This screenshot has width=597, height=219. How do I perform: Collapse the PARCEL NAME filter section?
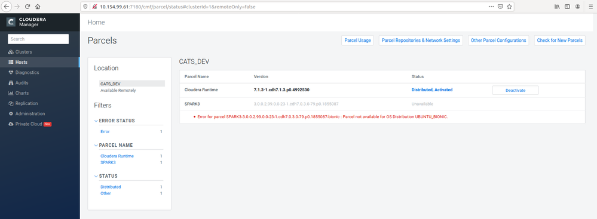pyautogui.click(x=96, y=145)
